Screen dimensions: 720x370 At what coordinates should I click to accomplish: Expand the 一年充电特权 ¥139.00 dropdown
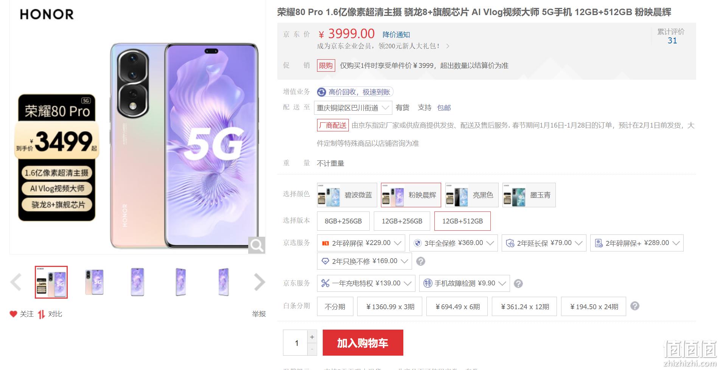pyautogui.click(x=366, y=283)
